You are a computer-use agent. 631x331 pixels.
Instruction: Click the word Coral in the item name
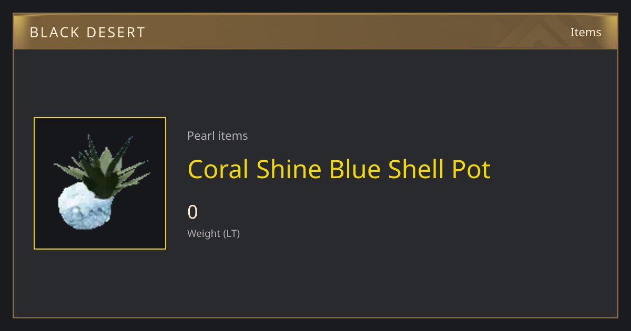click(218, 169)
